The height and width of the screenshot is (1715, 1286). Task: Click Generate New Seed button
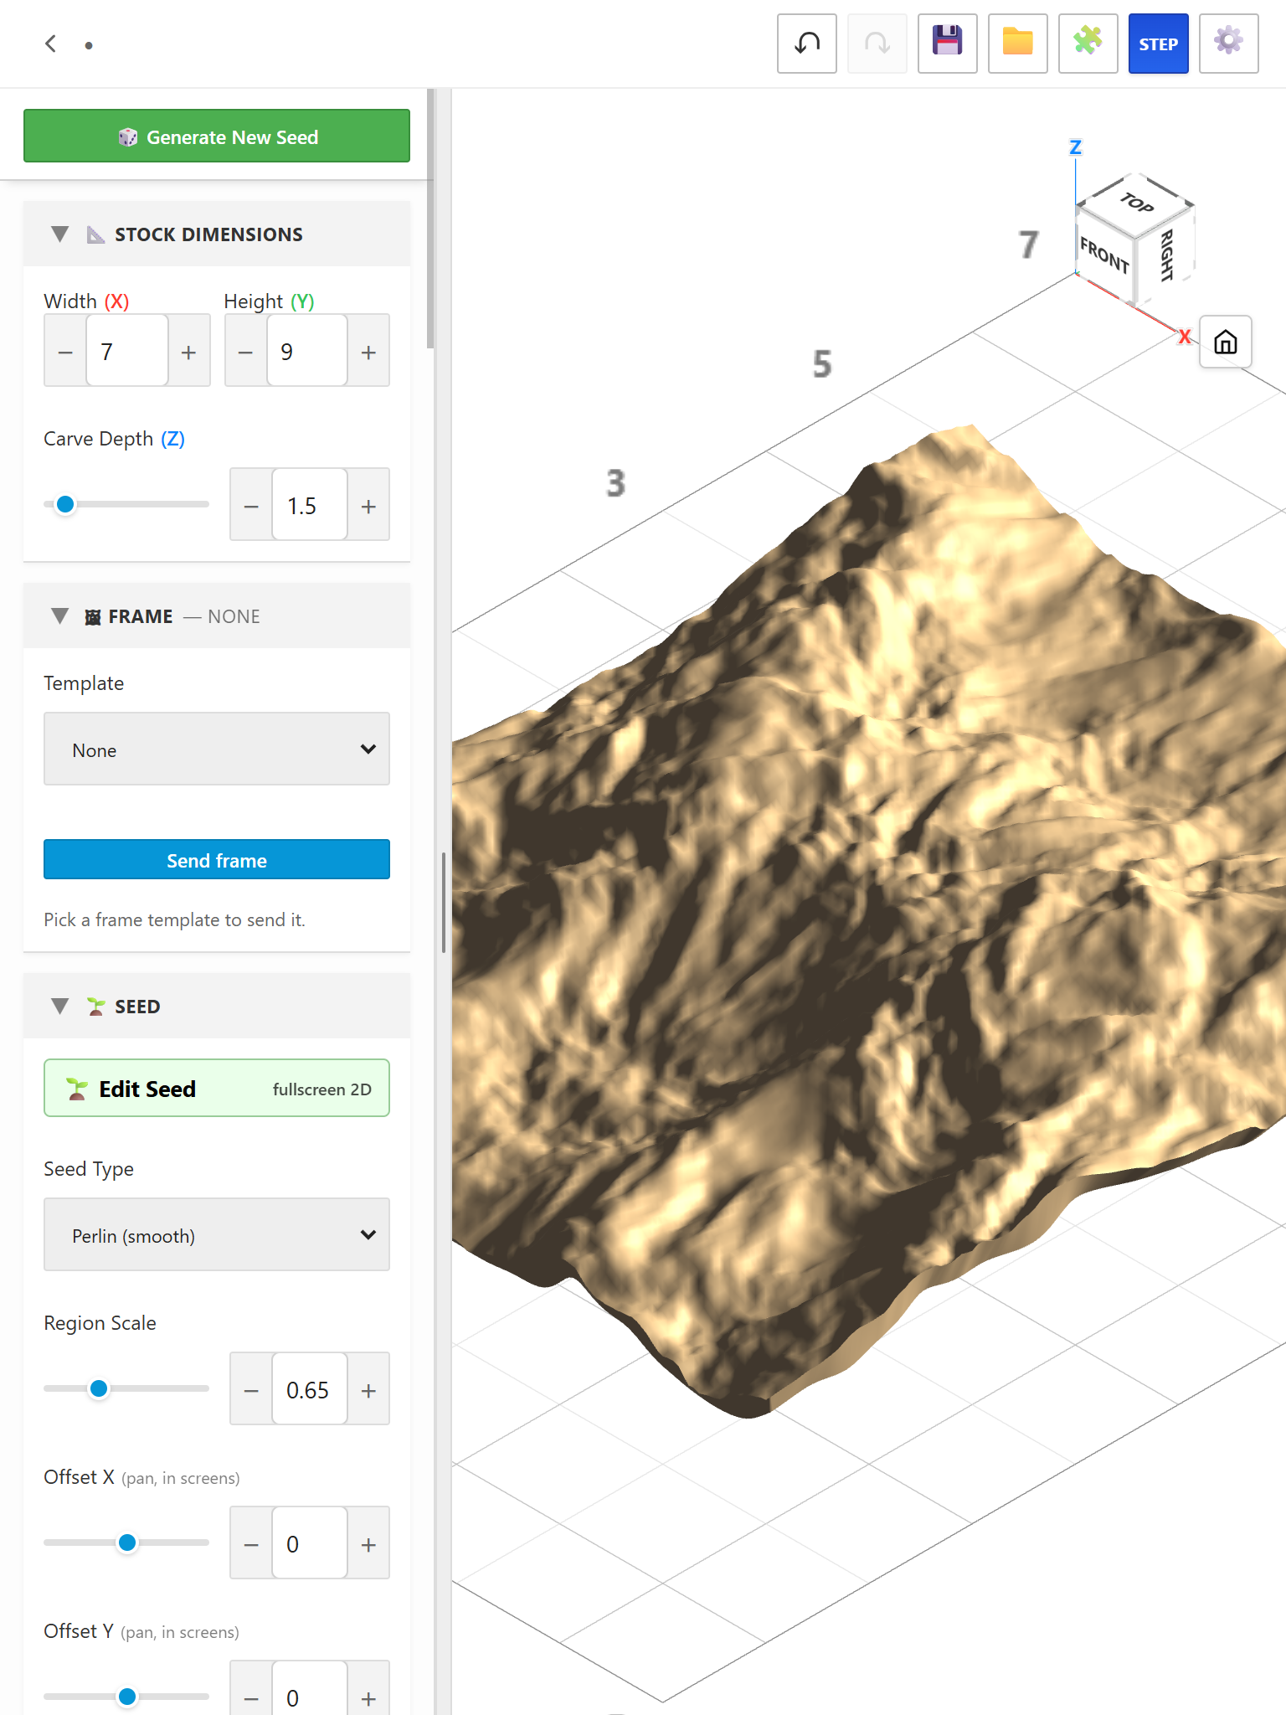tap(217, 136)
